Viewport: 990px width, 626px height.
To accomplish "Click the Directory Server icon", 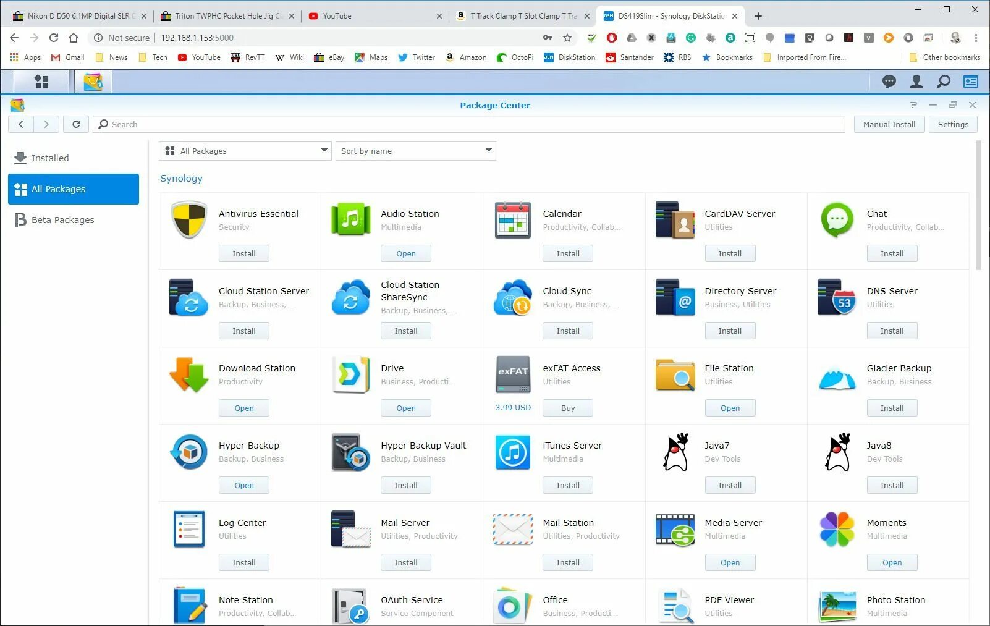I will (x=675, y=297).
